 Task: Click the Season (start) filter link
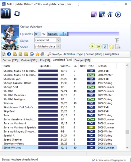coord(94,54)
